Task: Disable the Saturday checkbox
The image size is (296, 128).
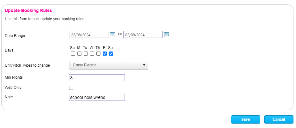Action: click(x=111, y=53)
